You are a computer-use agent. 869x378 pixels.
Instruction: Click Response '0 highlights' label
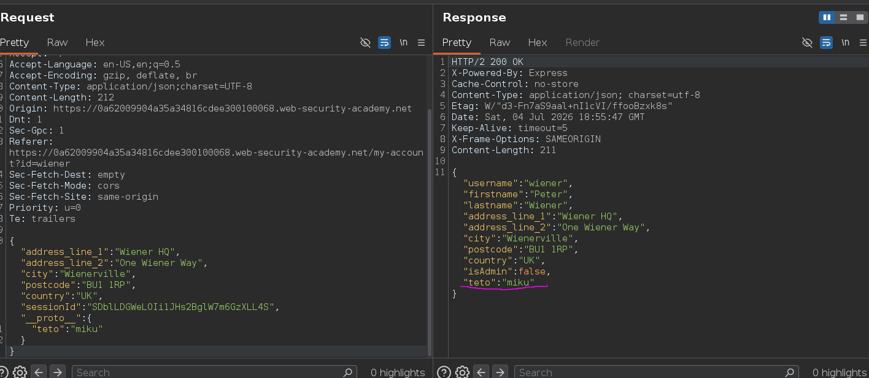[x=840, y=372]
